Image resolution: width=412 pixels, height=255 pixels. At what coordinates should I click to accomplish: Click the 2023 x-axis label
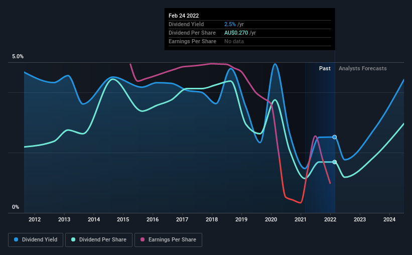point(360,219)
